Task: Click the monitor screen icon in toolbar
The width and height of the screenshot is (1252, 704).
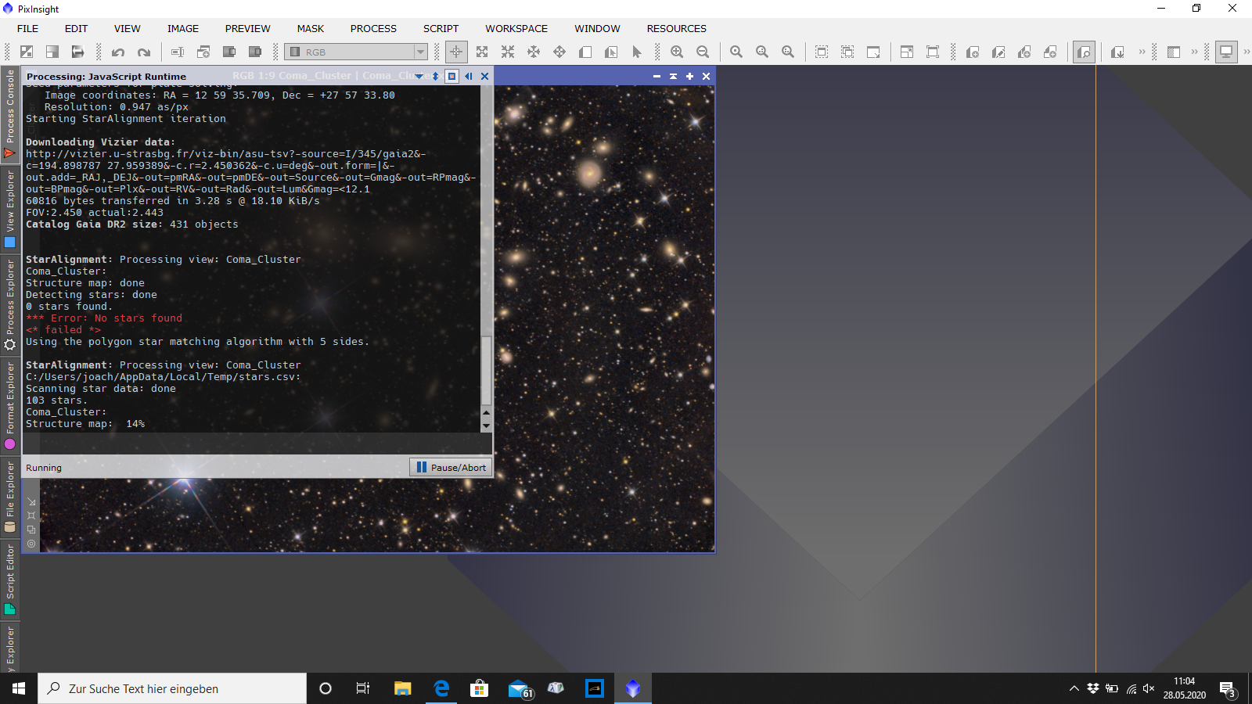Action: [x=1226, y=52]
